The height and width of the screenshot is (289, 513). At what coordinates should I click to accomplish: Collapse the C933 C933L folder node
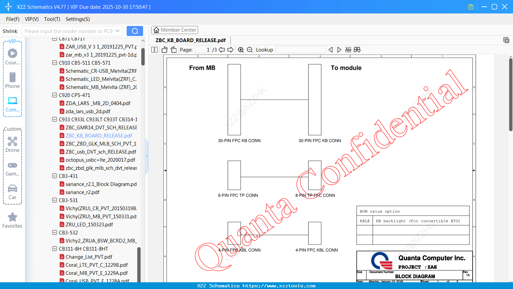[x=55, y=119]
